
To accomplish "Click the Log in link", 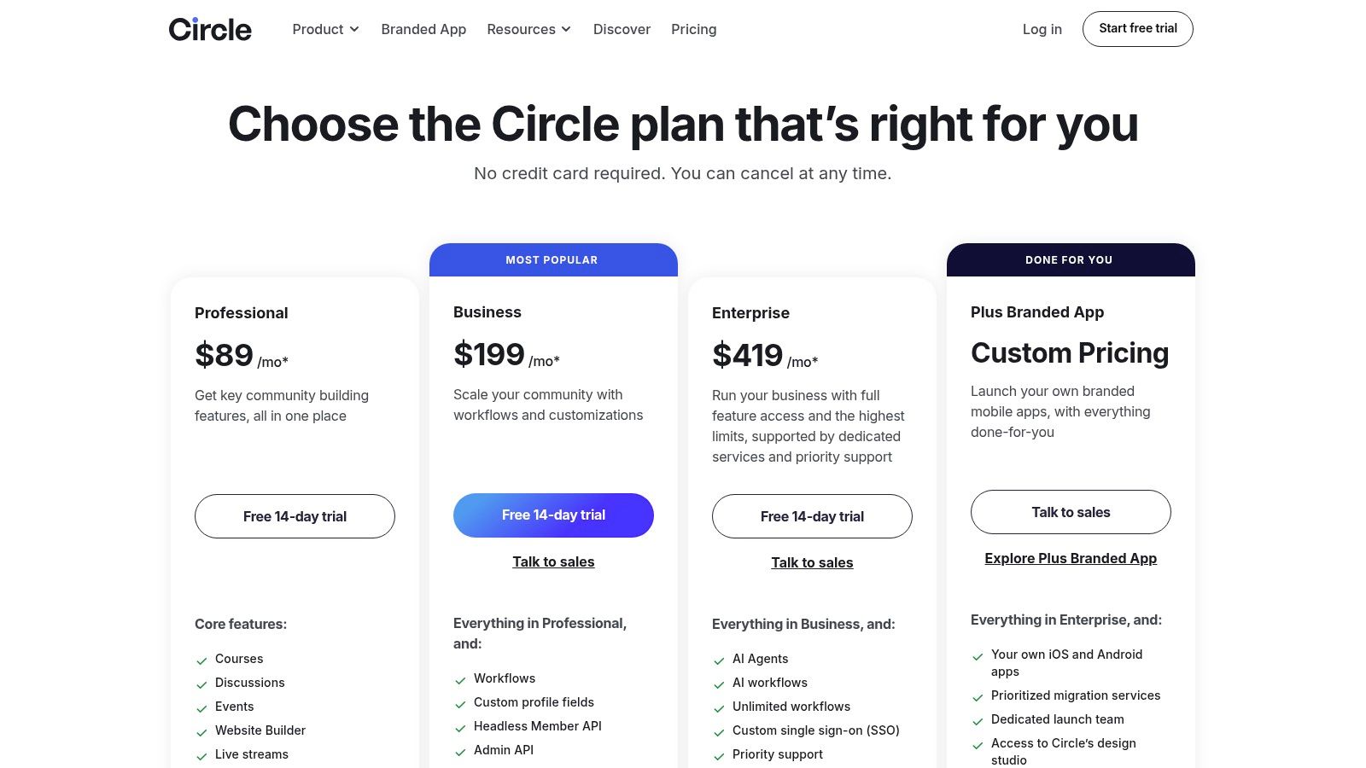I will 1042,29.
